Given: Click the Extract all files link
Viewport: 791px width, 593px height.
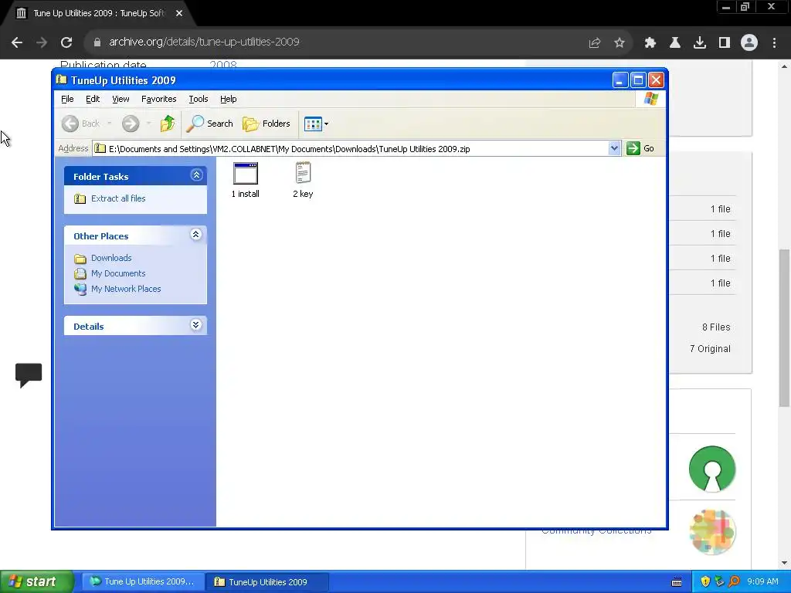Looking at the screenshot, I should click(118, 198).
